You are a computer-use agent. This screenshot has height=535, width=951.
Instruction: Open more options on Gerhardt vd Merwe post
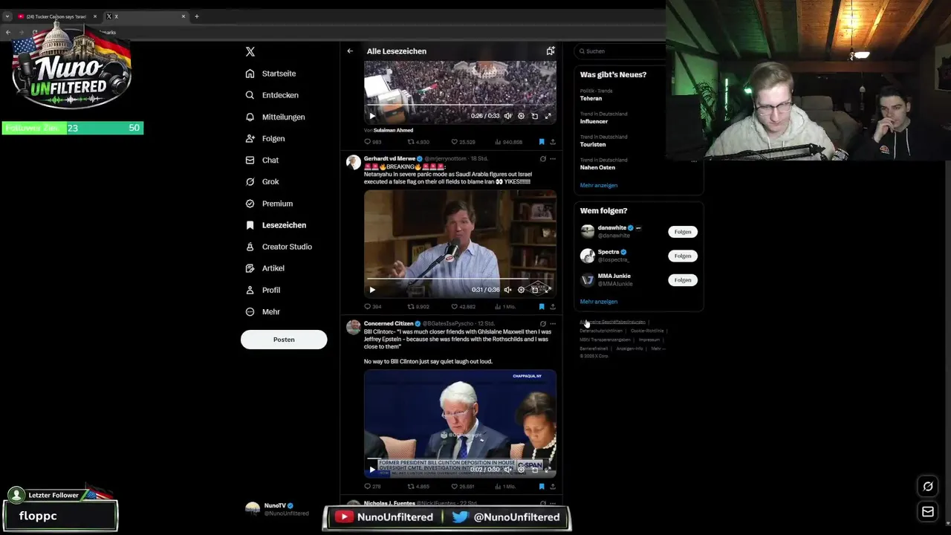coord(553,158)
